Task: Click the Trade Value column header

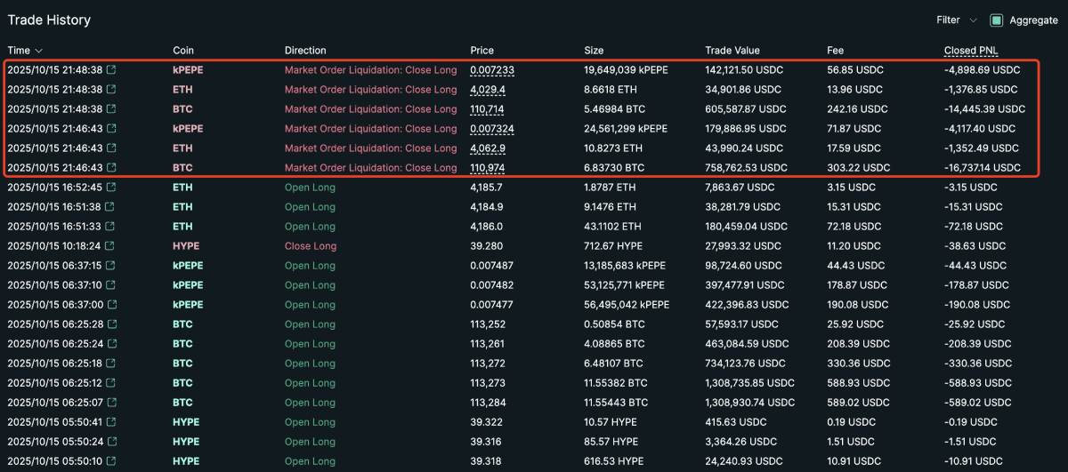Action: tap(732, 51)
